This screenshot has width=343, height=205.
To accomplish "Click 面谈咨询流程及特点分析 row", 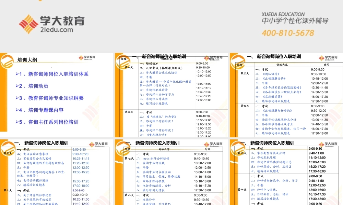I will tap(276, 120).
